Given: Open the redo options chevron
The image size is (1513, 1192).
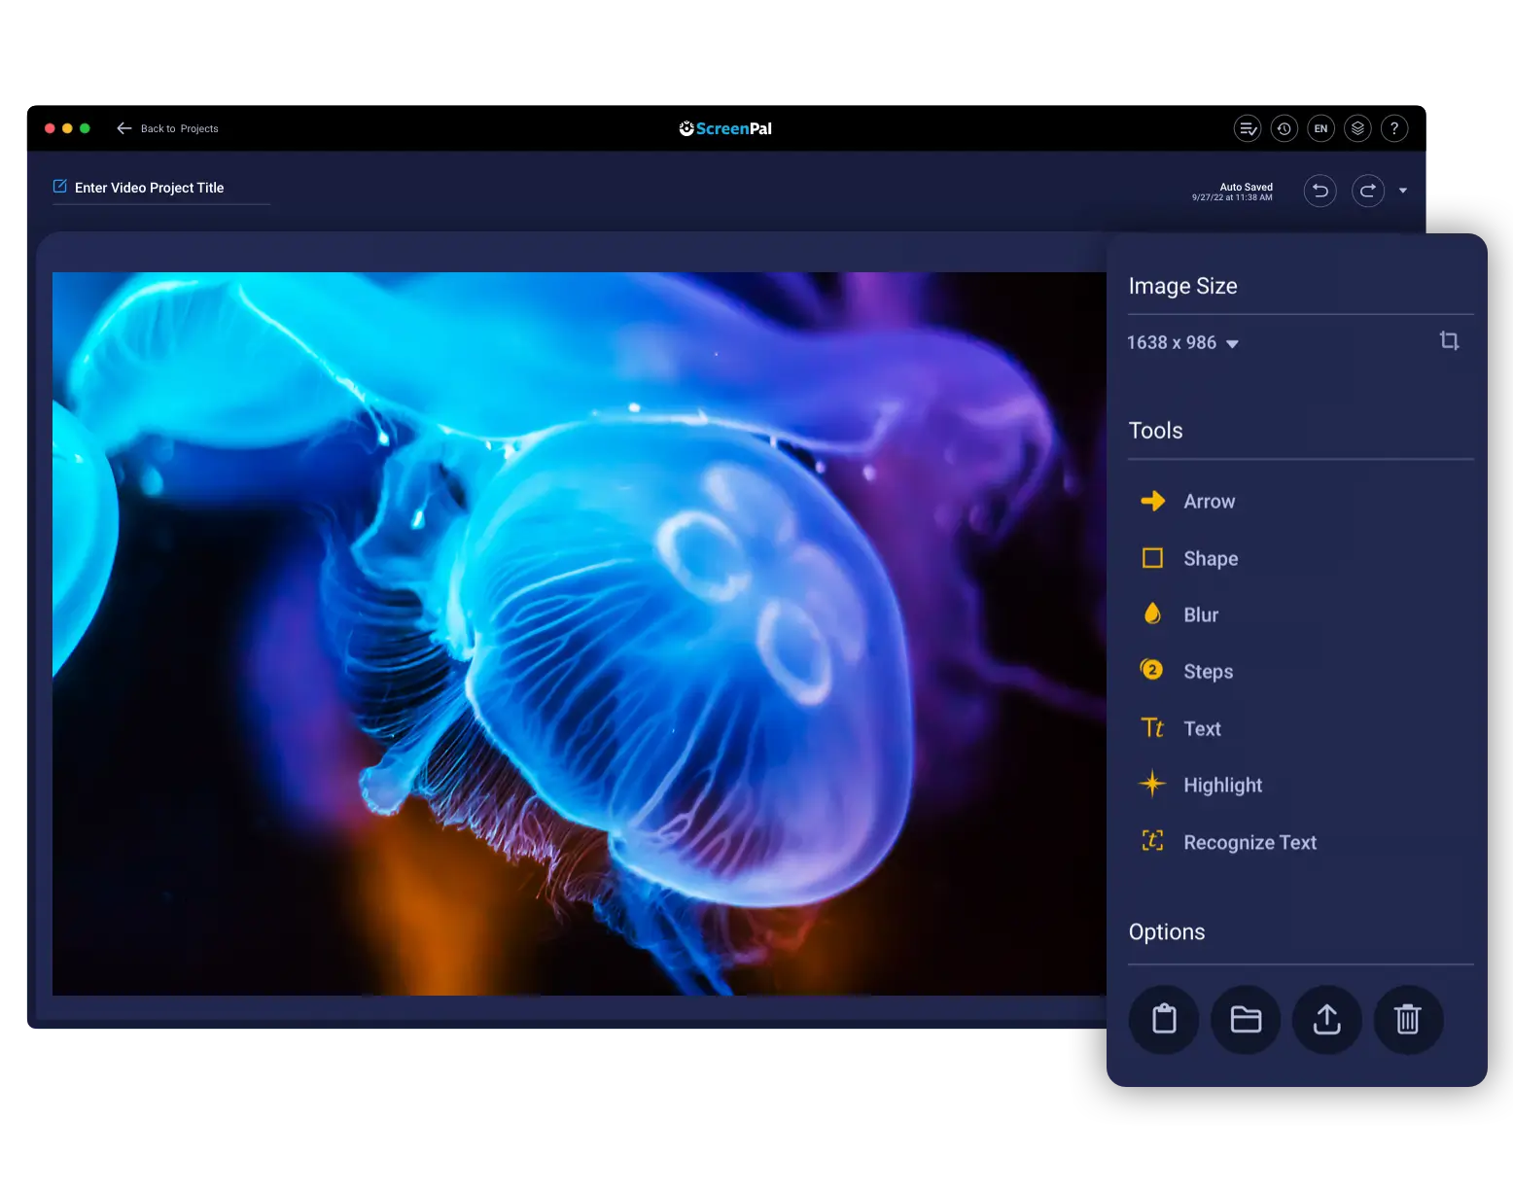Looking at the screenshot, I should 1403,191.
